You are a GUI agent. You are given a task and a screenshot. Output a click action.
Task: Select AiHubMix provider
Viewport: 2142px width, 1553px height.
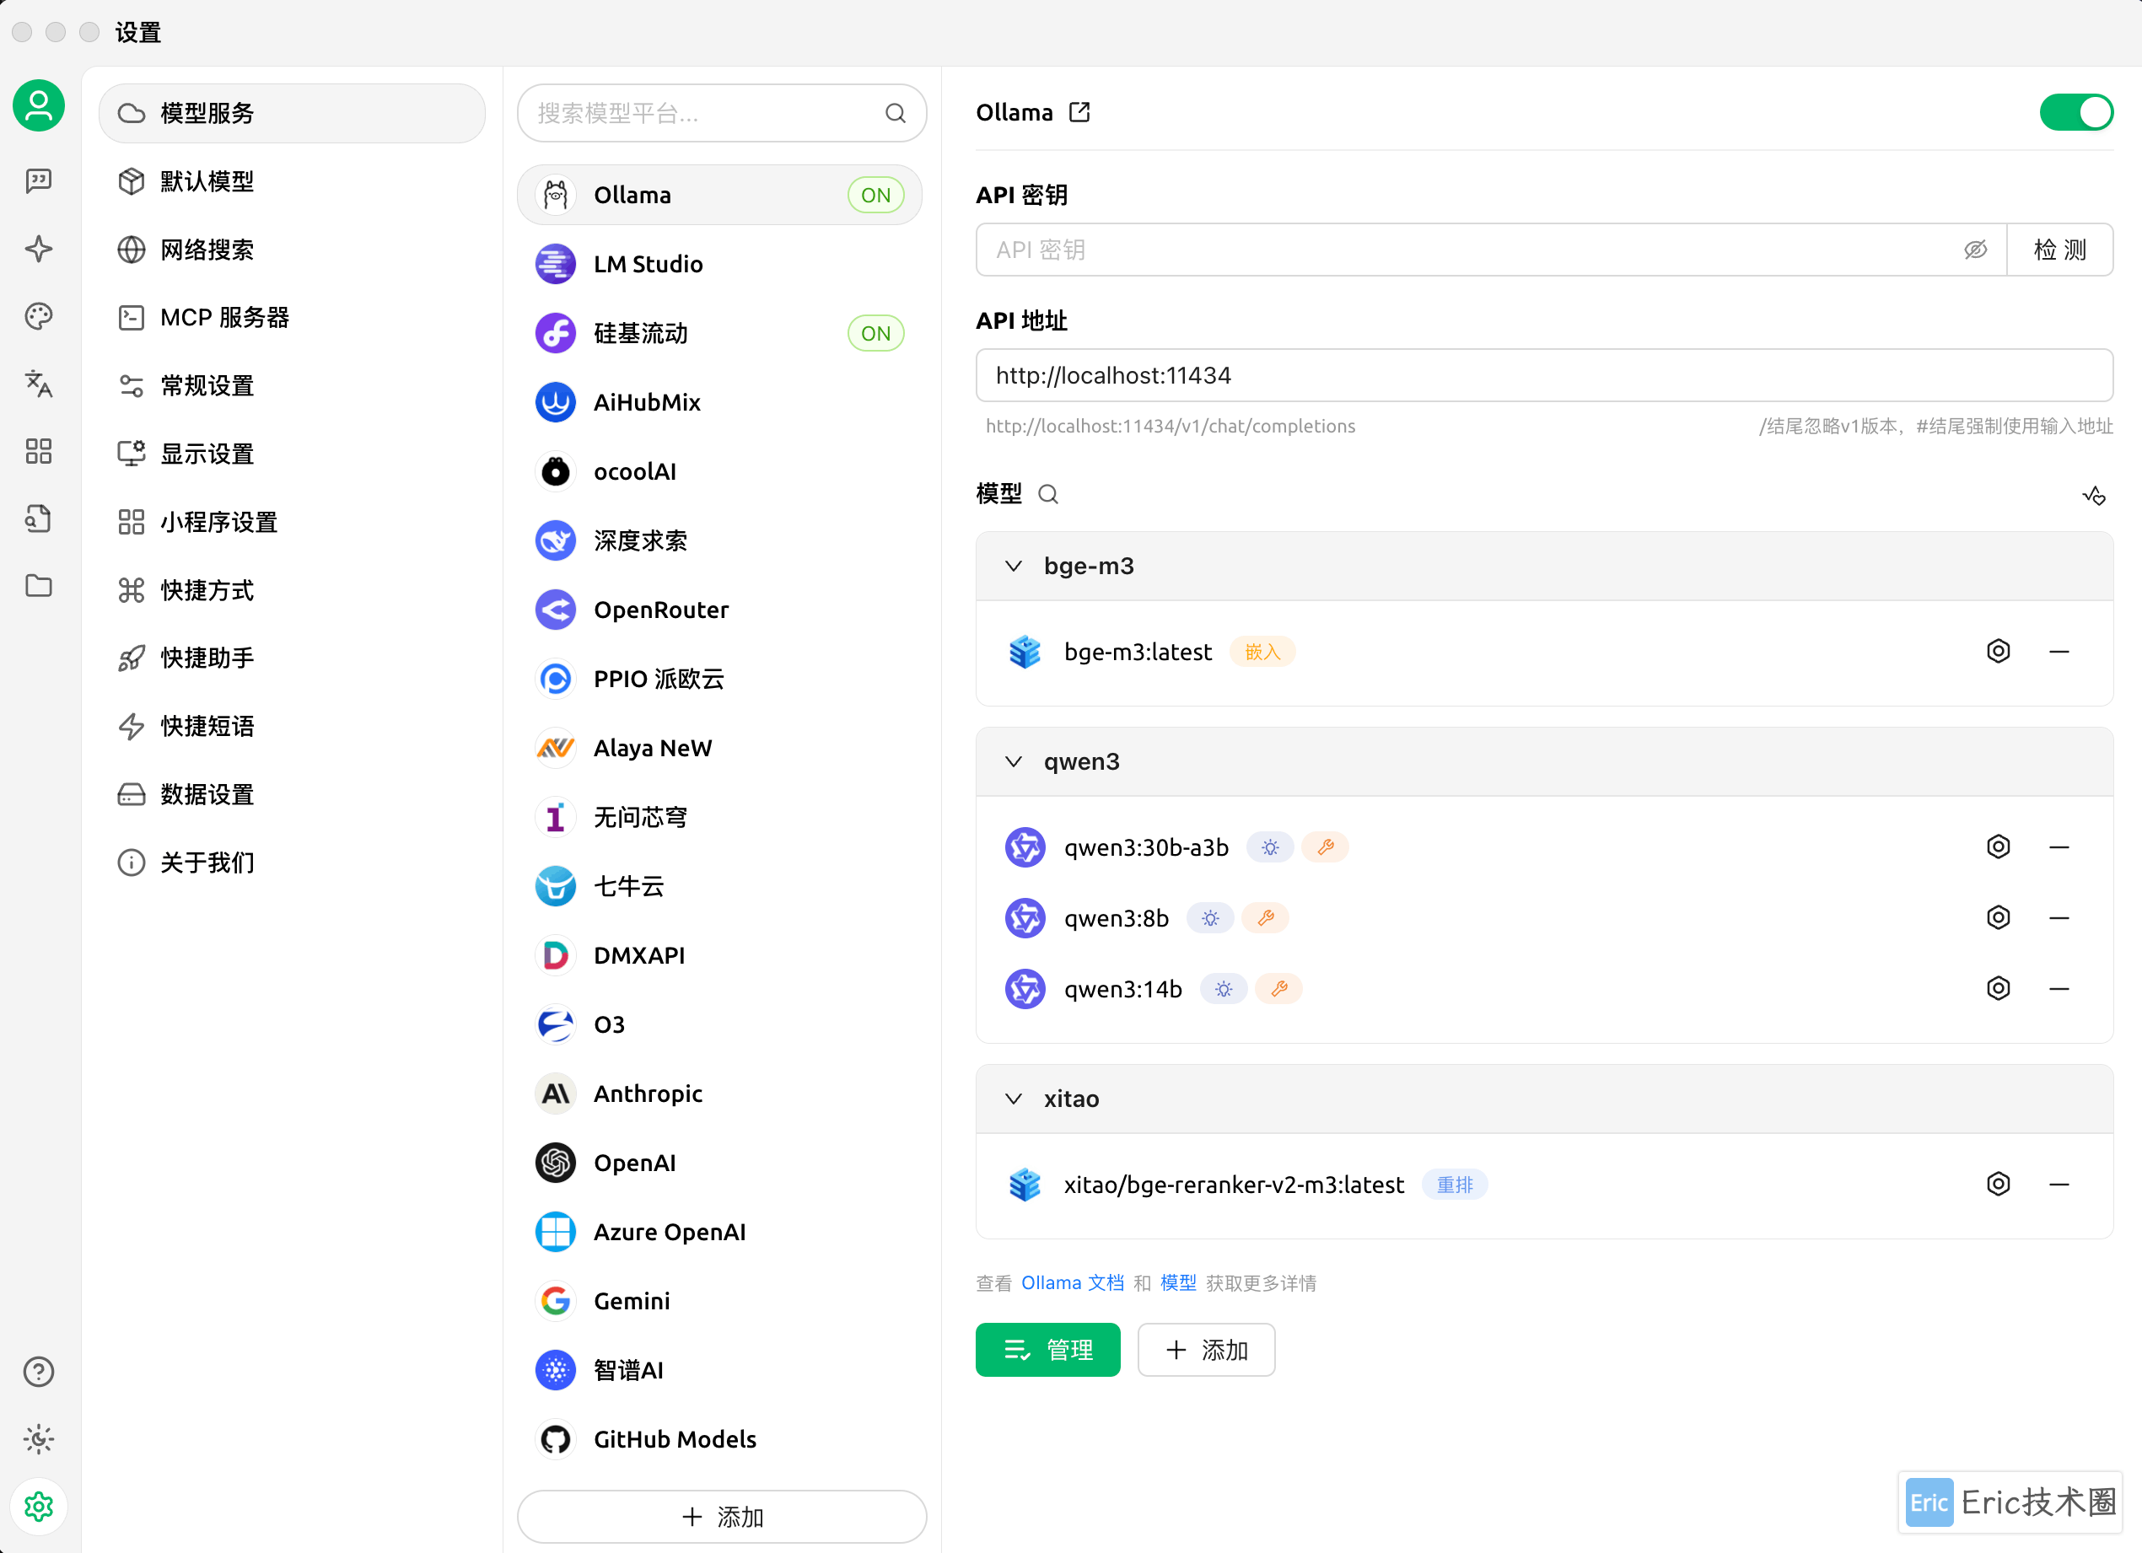pyautogui.click(x=719, y=402)
